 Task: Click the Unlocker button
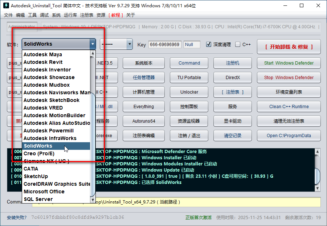pos(189,92)
